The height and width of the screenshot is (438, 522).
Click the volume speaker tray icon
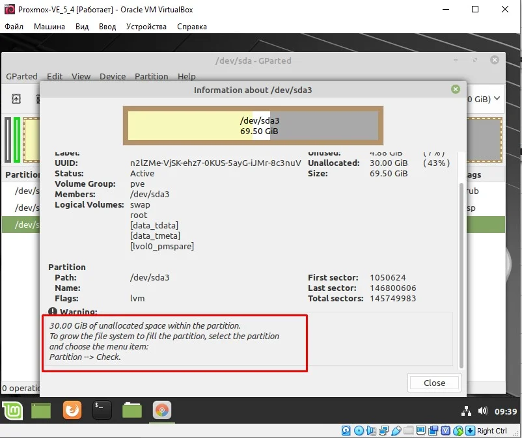pyautogui.click(x=482, y=411)
